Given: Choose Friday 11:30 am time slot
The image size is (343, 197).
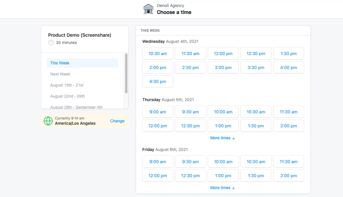Looking at the screenshot, I should click(288, 162).
